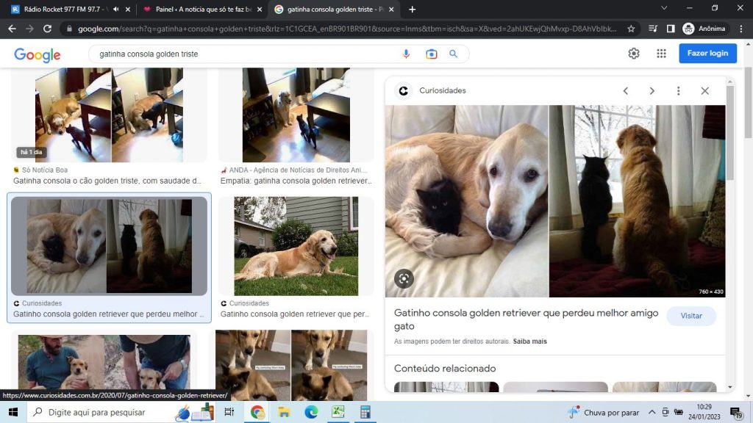Open the golden retriever on grass thumbnail
753x423 pixels.
tap(296, 246)
